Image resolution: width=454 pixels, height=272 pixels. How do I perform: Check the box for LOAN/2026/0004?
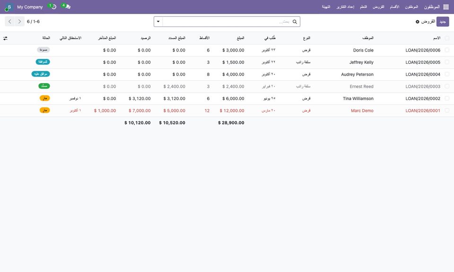[x=447, y=74]
